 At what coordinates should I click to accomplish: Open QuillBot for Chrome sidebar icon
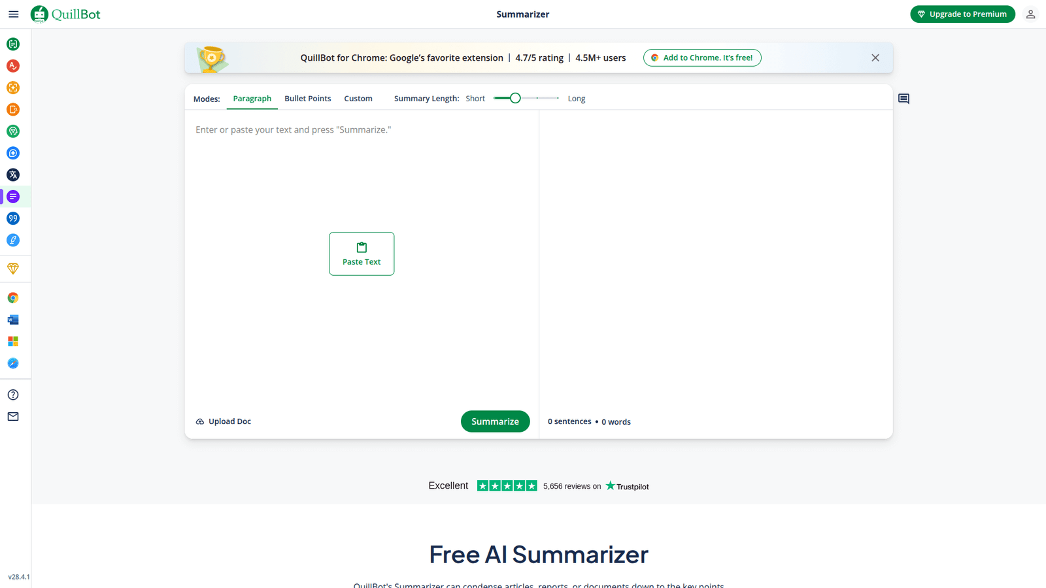(13, 298)
